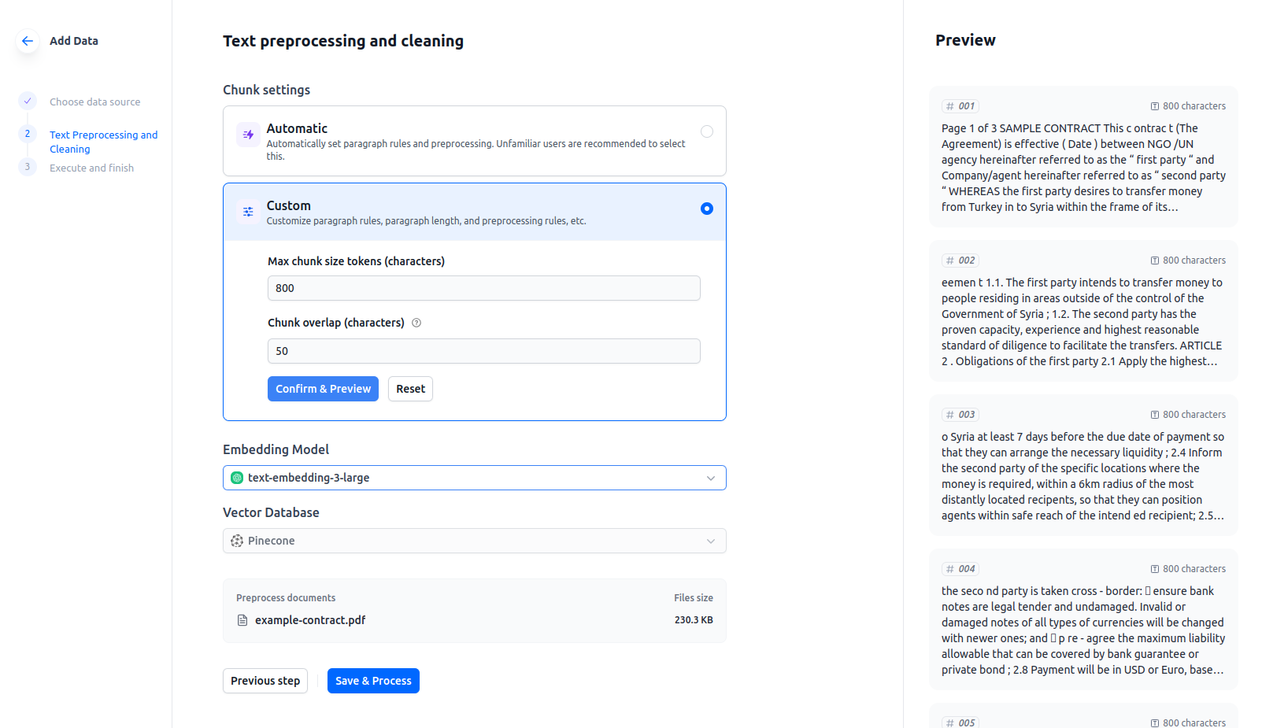Expand the Vector Database dropdown chevron
The height and width of the screenshot is (728, 1262).
tap(711, 541)
